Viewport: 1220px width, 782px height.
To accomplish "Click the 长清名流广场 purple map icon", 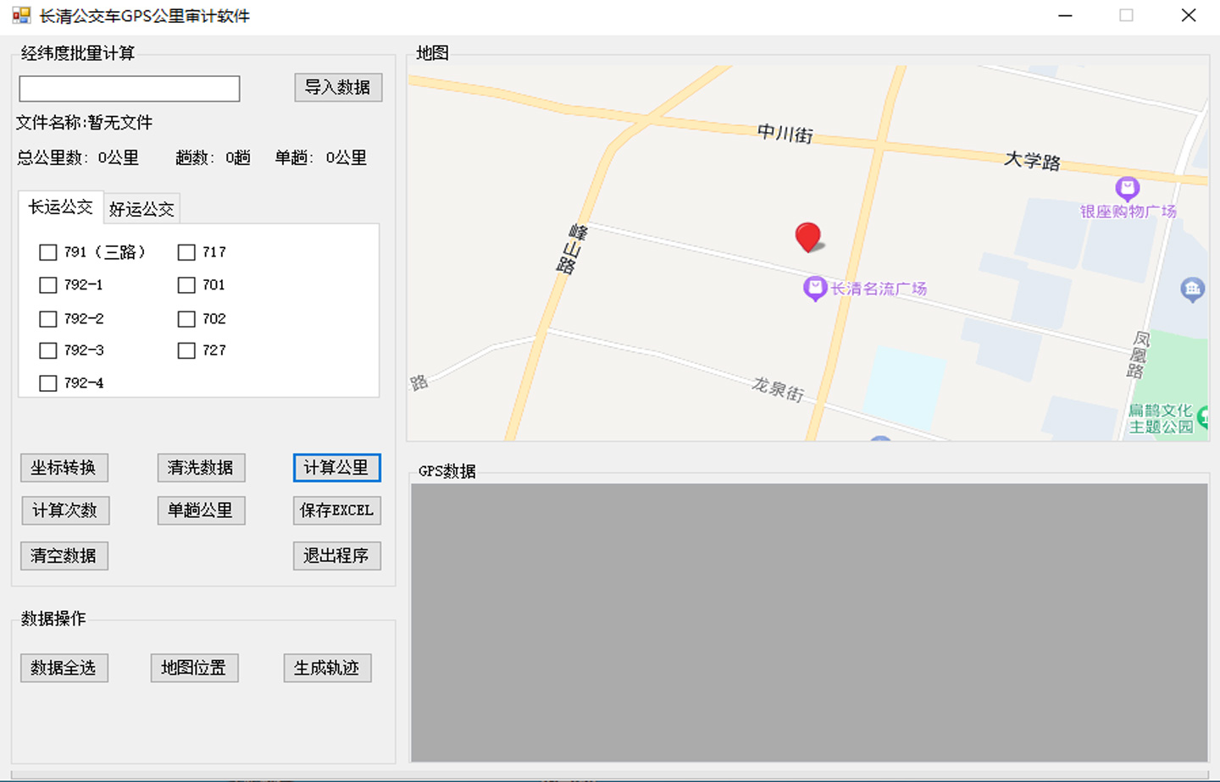I will point(814,289).
